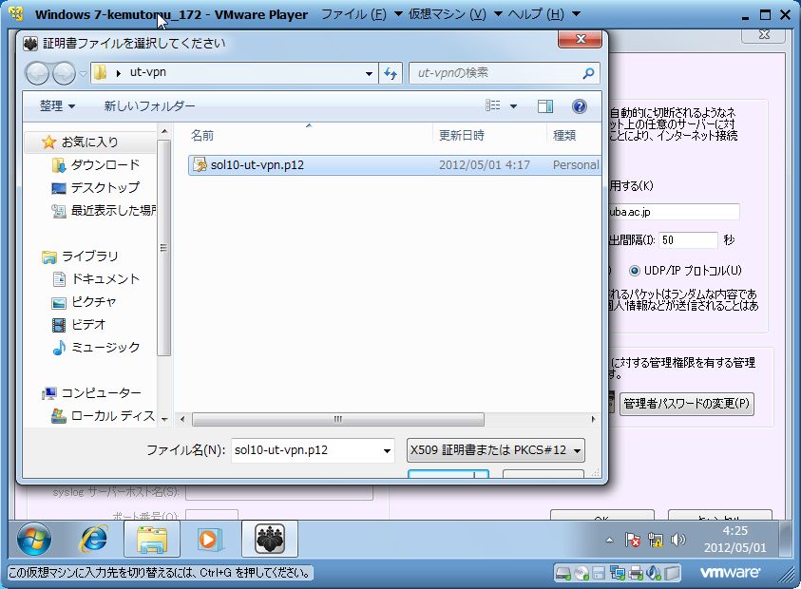
Task: Open the Windows Start menu orb
Action: tap(33, 539)
